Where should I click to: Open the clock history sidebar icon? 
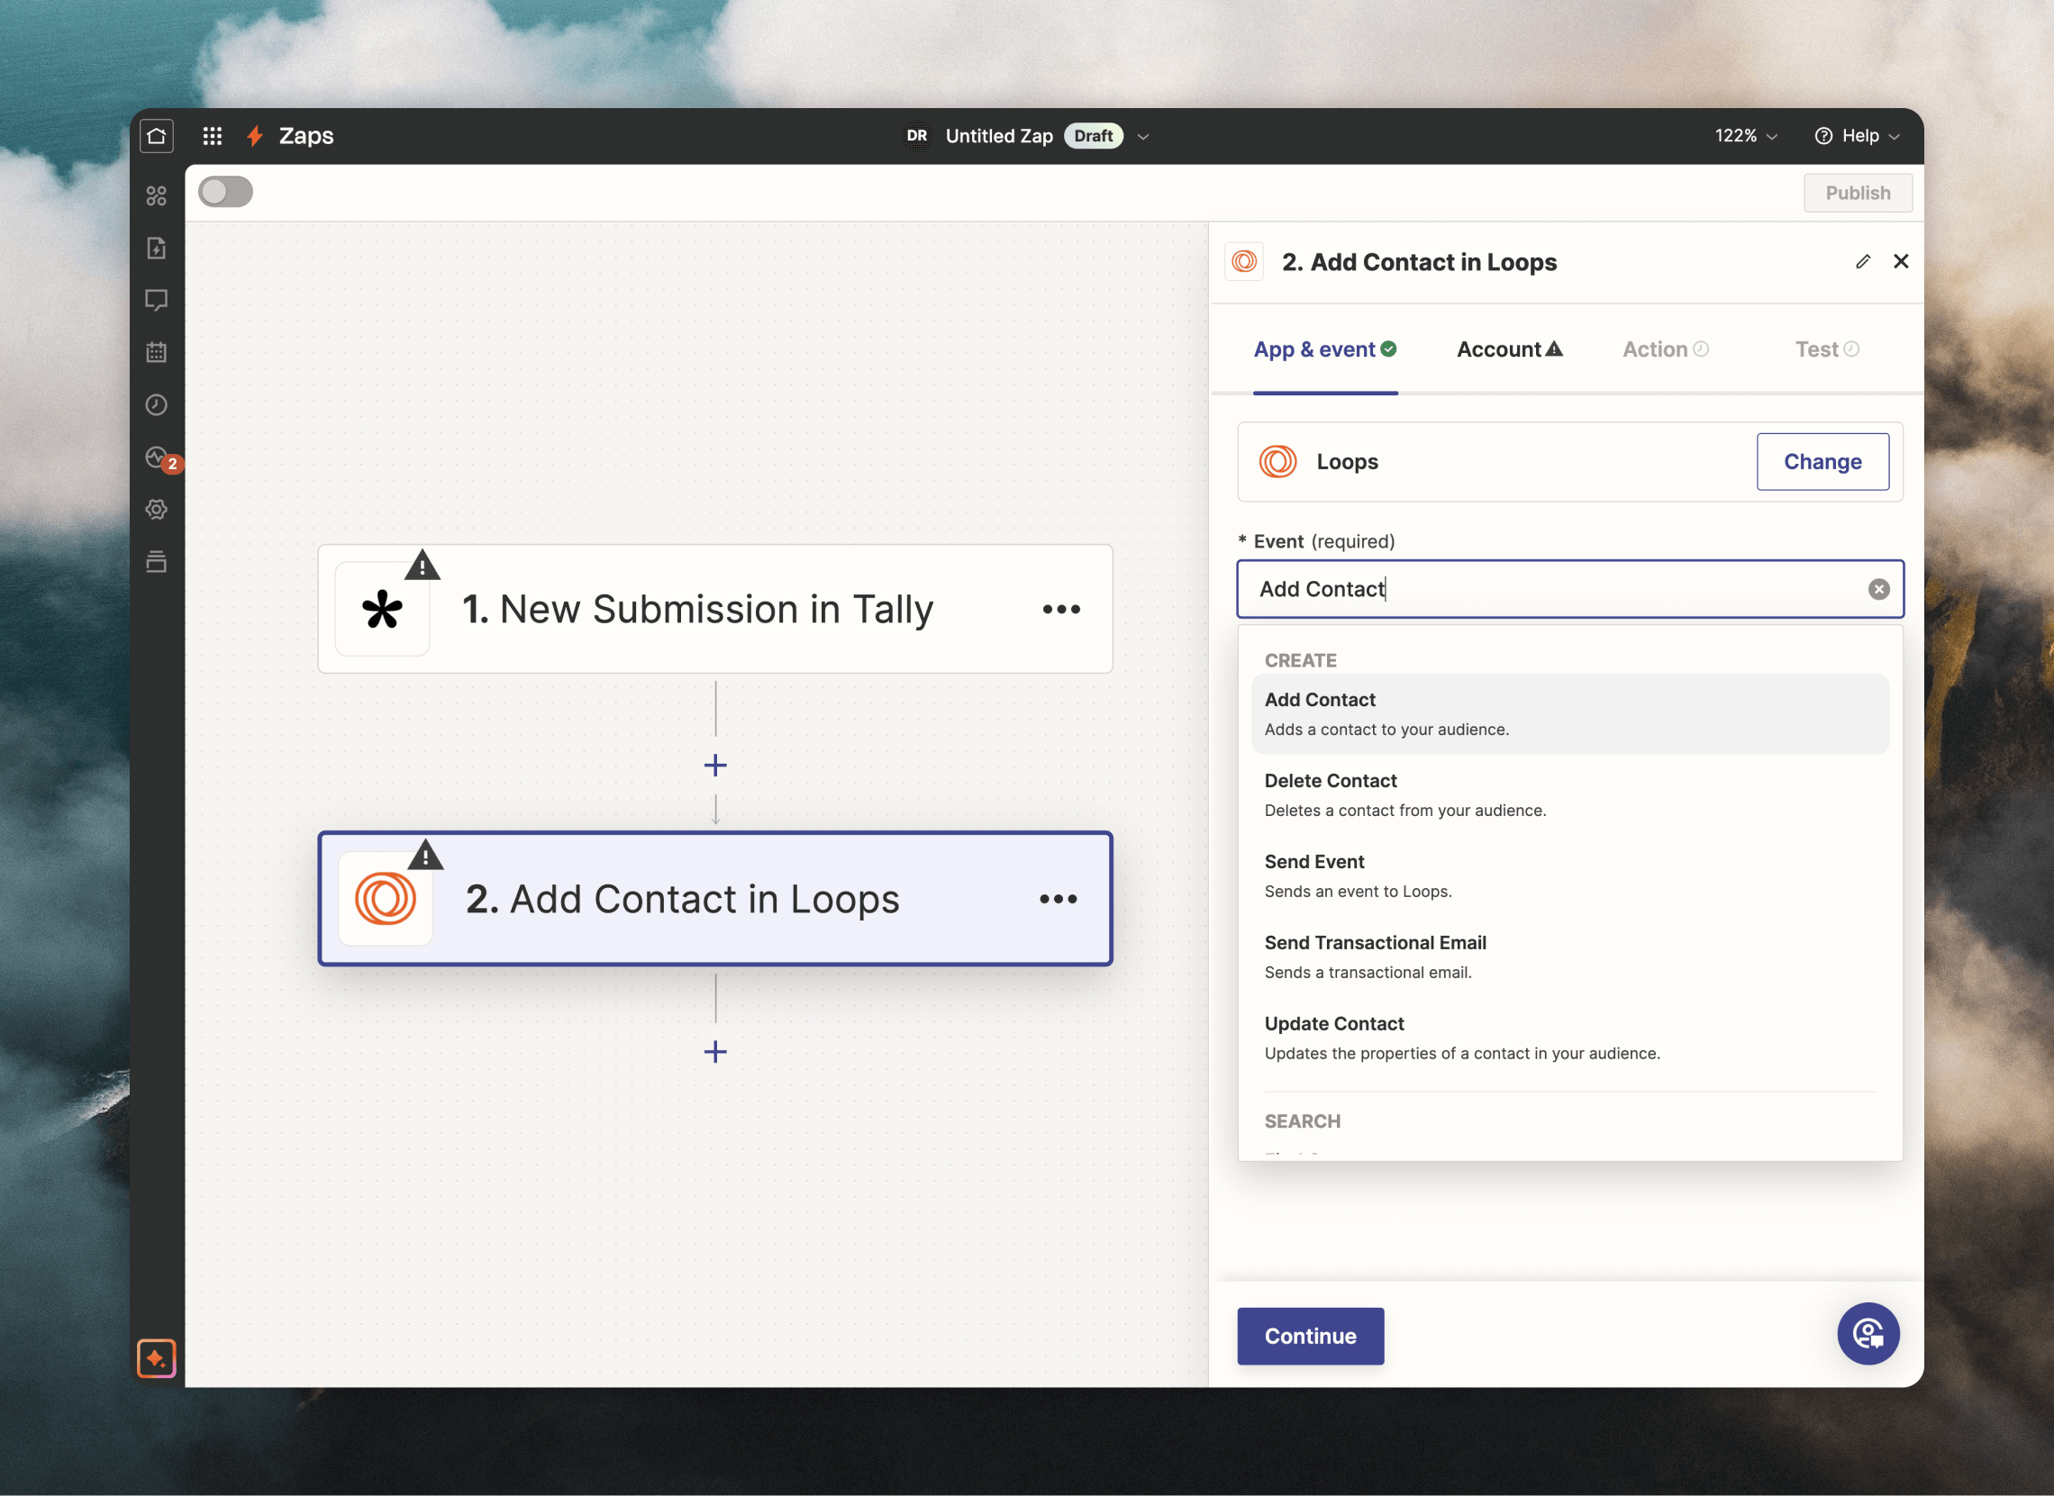157,404
